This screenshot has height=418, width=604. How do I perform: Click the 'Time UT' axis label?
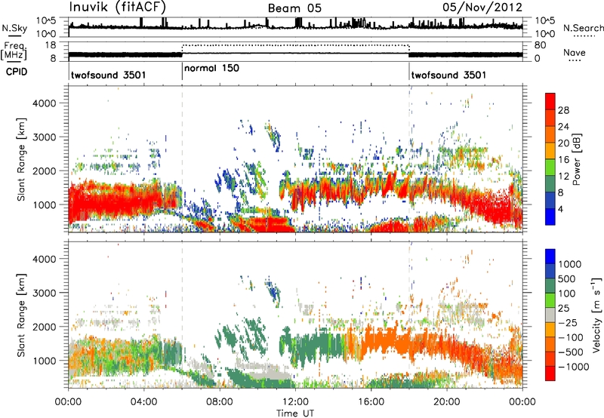295,413
